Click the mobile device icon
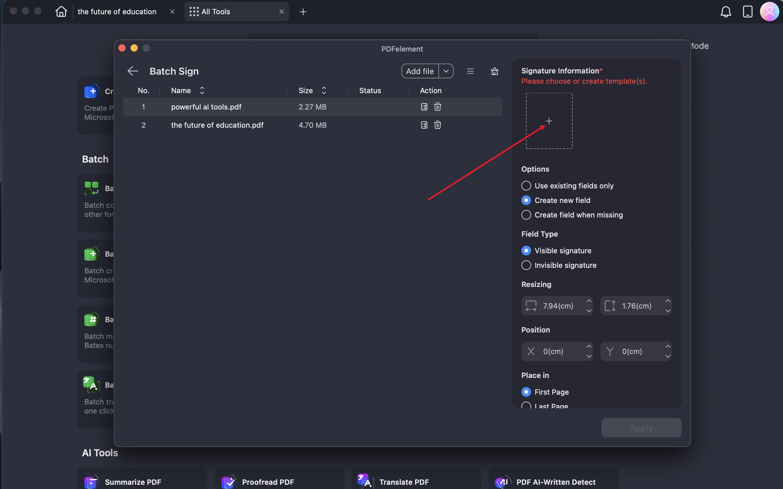Screen dimensions: 783x489 [x=747, y=12]
